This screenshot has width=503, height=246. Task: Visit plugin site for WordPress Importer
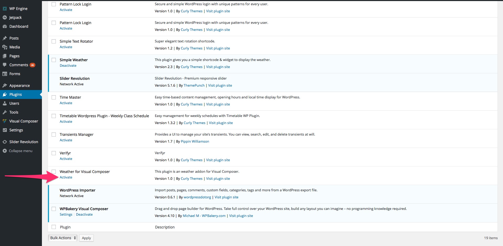click(x=226, y=197)
